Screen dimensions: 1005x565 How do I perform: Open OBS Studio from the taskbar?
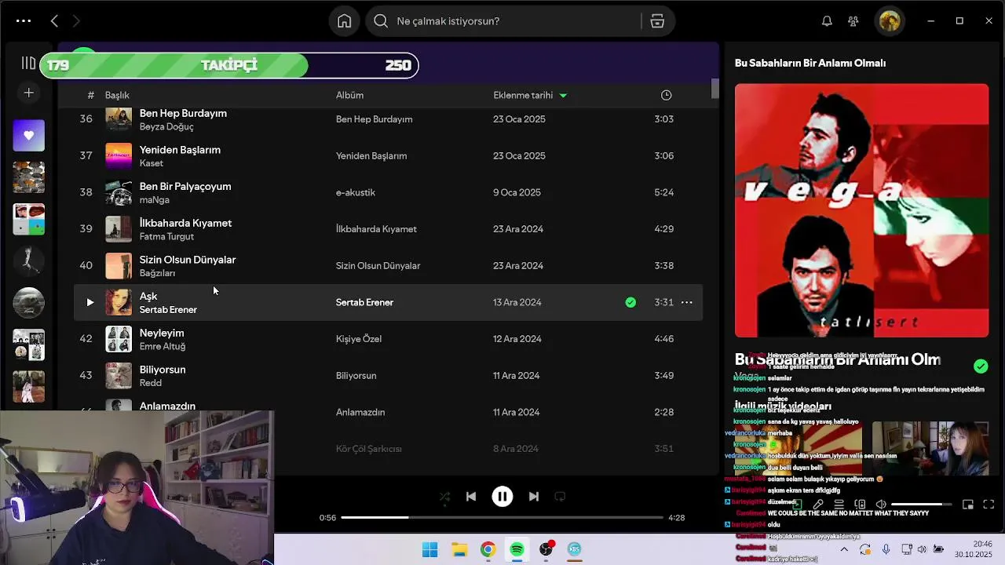[546, 549]
